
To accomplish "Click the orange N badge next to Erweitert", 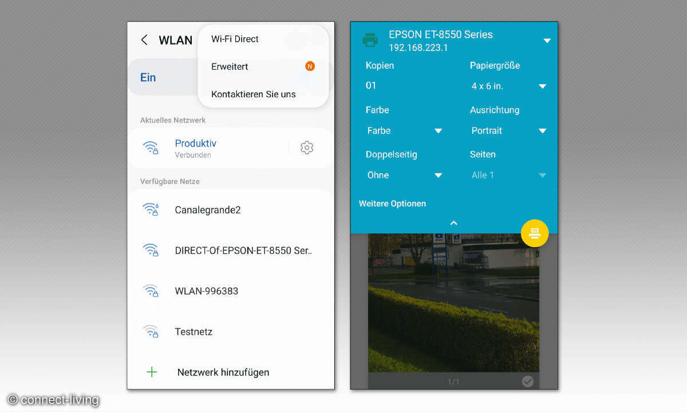I will tap(310, 66).
